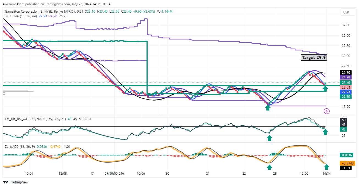Click the TradingView logo at bottom left
The width and height of the screenshot is (359, 187).
16,182
